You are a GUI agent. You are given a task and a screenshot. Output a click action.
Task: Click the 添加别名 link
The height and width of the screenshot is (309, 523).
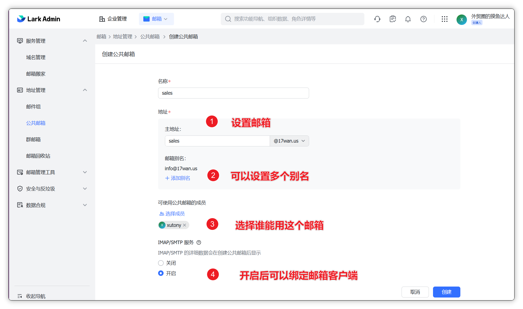click(178, 178)
